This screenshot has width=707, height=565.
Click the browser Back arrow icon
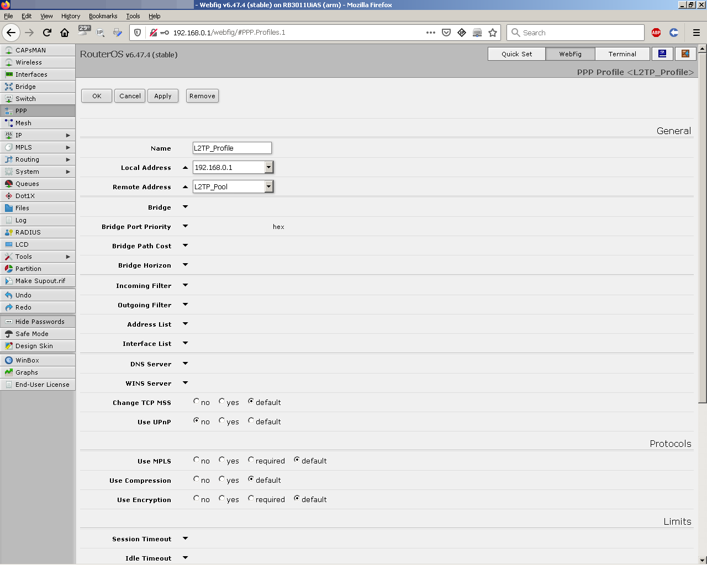pyautogui.click(x=11, y=33)
